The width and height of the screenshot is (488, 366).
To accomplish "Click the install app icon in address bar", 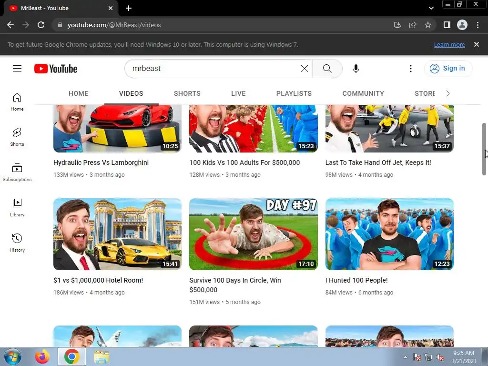I will point(397,25).
